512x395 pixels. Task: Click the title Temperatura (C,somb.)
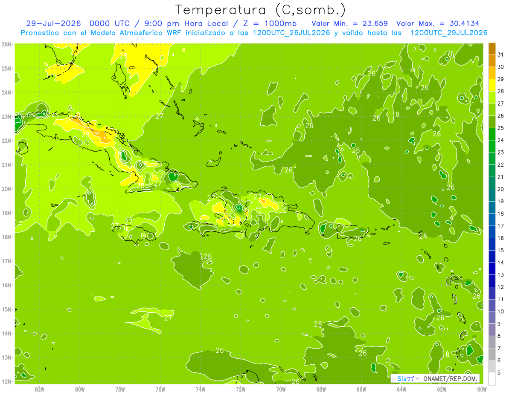pyautogui.click(x=261, y=10)
